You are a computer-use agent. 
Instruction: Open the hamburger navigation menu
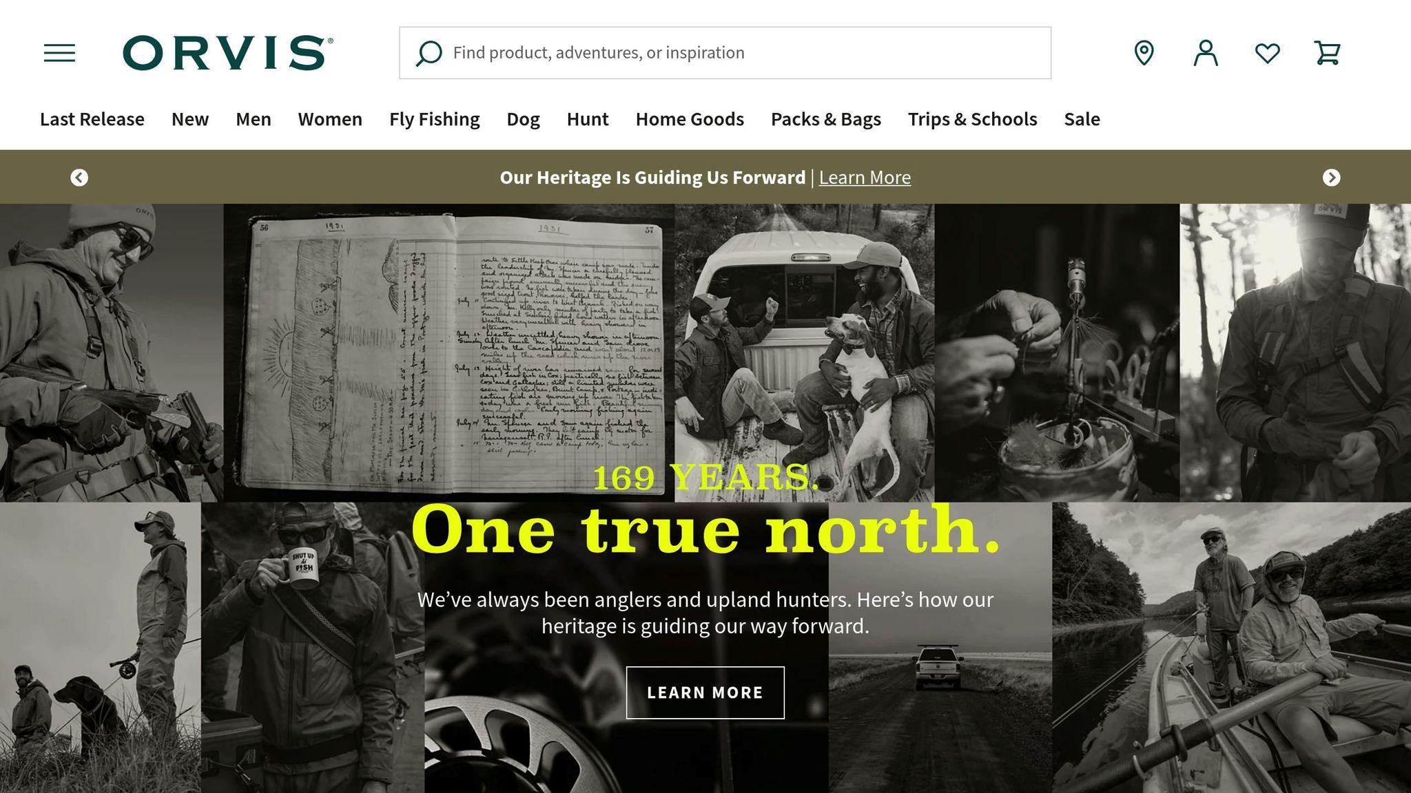pos(59,53)
